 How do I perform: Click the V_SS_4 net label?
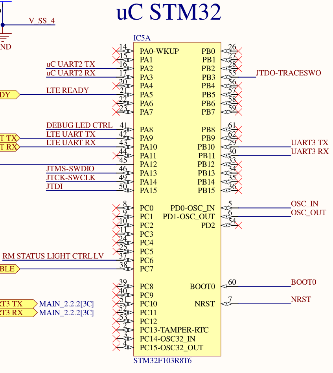pyautogui.click(x=42, y=21)
